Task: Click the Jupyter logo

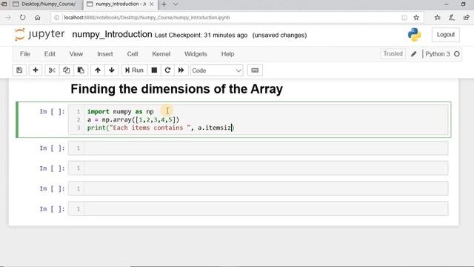Action: click(x=39, y=35)
